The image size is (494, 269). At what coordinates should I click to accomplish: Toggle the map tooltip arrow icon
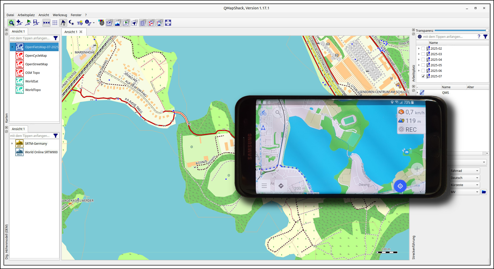tap(63, 23)
